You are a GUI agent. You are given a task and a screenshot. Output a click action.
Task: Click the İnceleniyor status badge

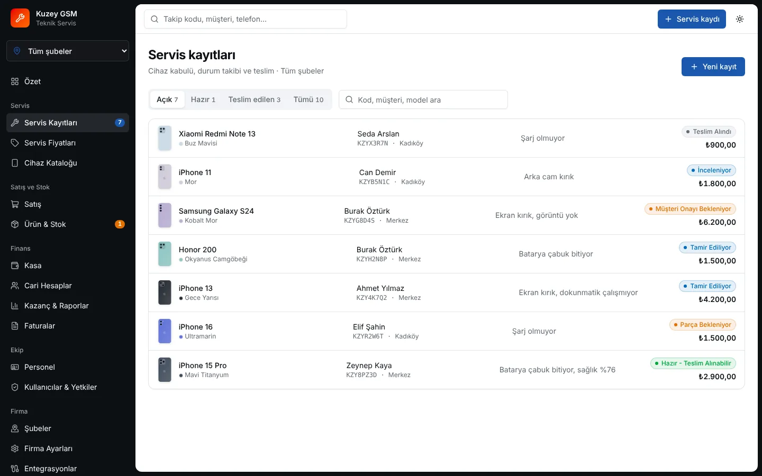(711, 170)
